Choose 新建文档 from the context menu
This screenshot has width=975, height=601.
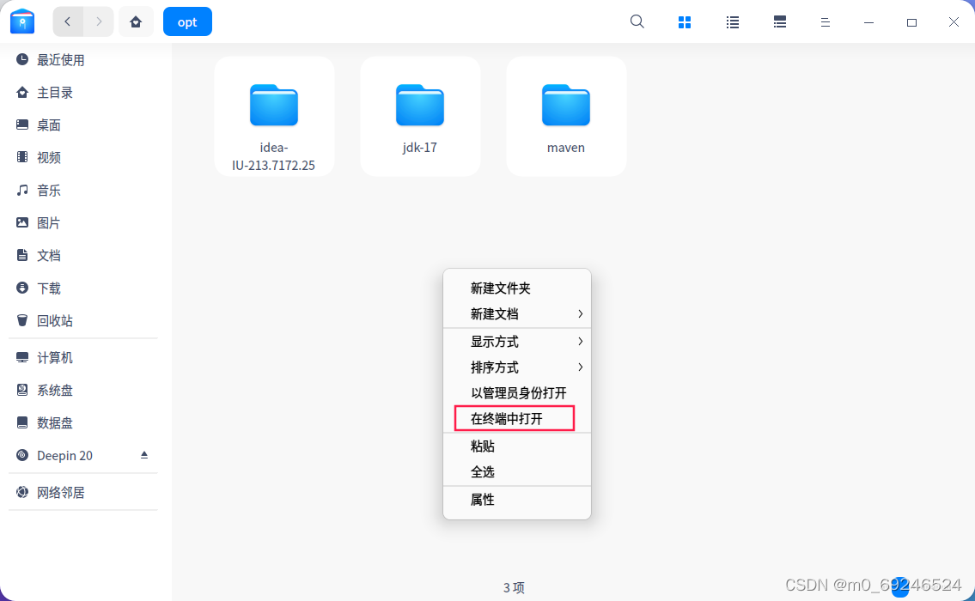point(517,314)
